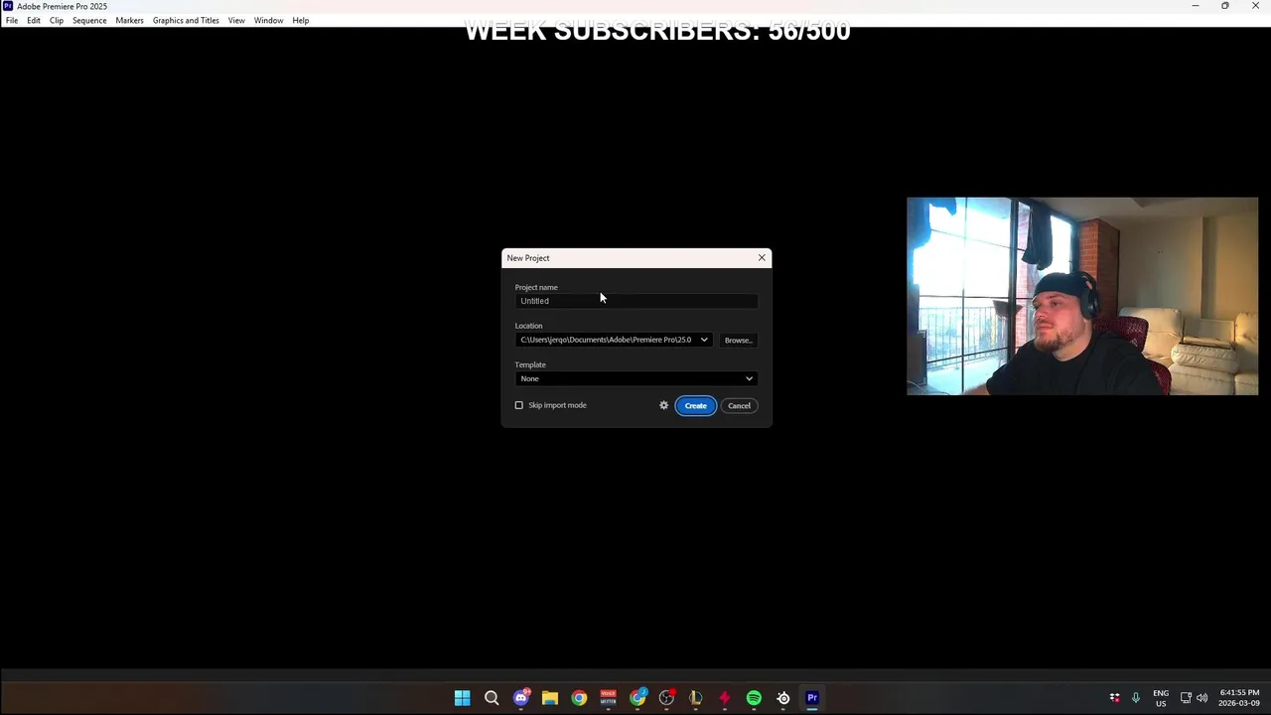1271x715 pixels.
Task: Click the Create button
Action: (x=695, y=405)
